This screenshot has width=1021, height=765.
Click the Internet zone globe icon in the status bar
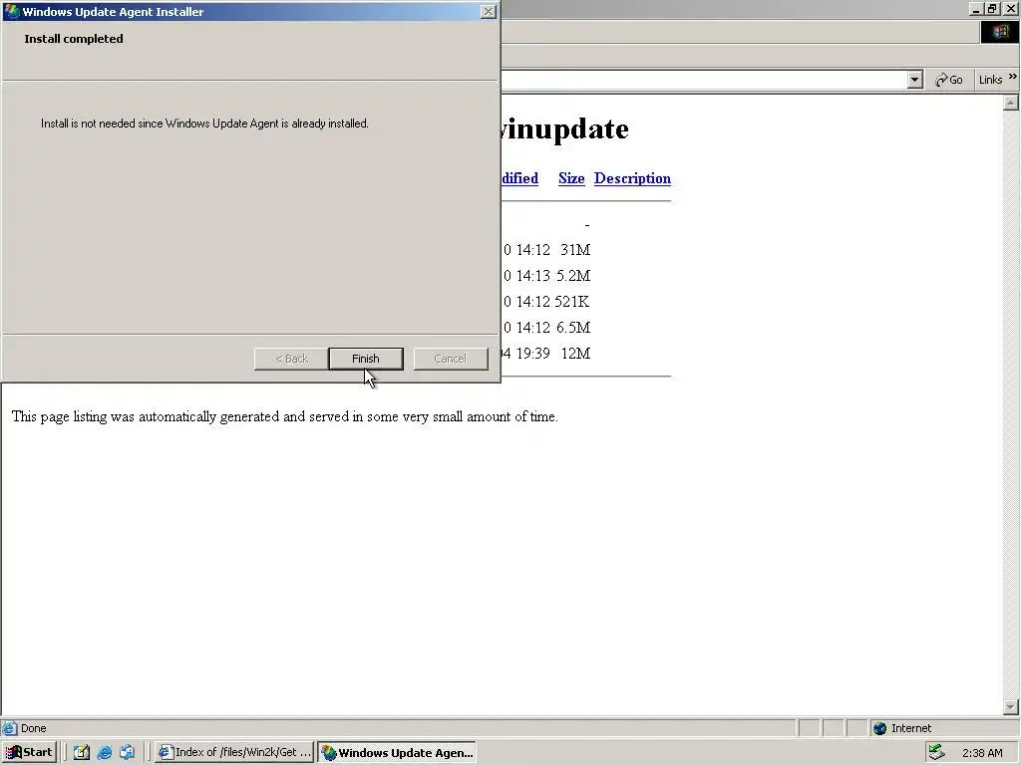pyautogui.click(x=879, y=728)
